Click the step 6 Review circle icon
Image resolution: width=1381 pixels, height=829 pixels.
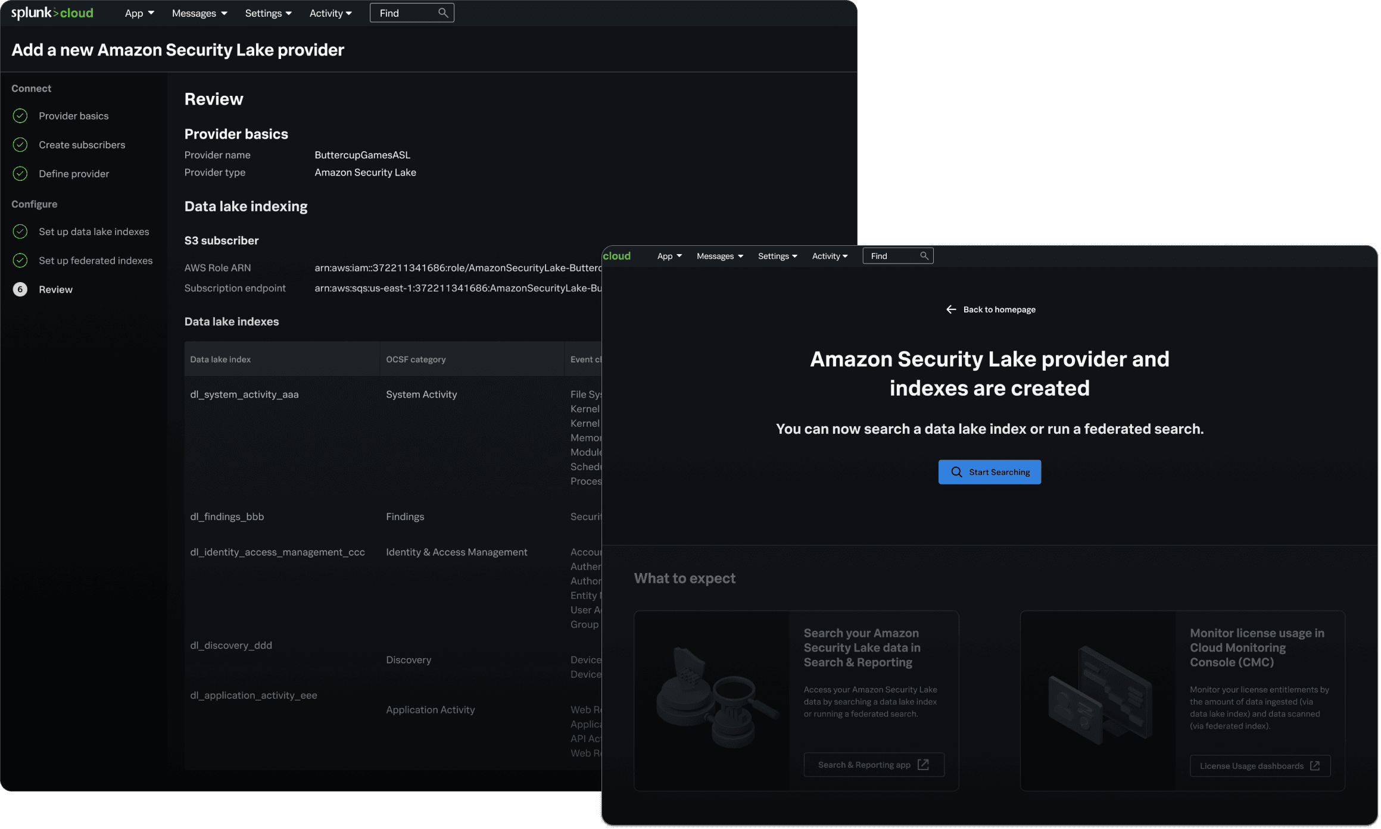[x=20, y=289]
